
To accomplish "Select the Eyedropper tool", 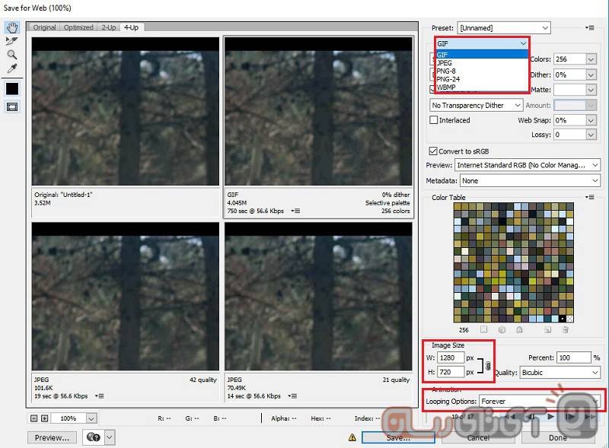I will (x=12, y=69).
